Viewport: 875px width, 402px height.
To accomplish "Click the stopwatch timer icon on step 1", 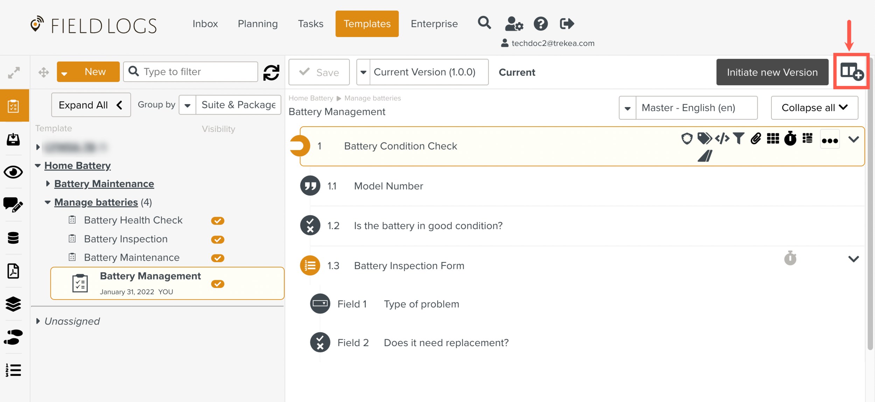I will [x=790, y=139].
